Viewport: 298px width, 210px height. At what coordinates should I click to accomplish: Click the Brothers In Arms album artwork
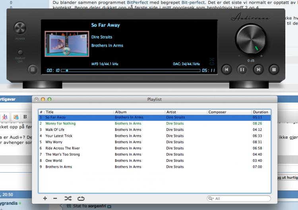click(67, 44)
